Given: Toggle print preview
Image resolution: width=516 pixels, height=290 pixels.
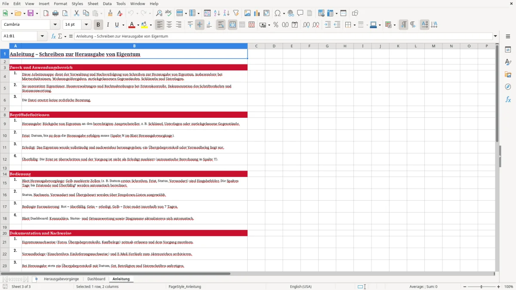Looking at the screenshot, I should tap(64, 13).
